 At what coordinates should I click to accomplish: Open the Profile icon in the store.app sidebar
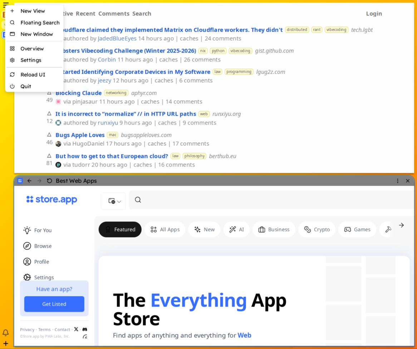tap(27, 261)
